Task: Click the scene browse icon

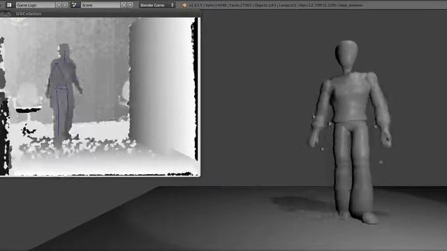Action: [x=75, y=5]
